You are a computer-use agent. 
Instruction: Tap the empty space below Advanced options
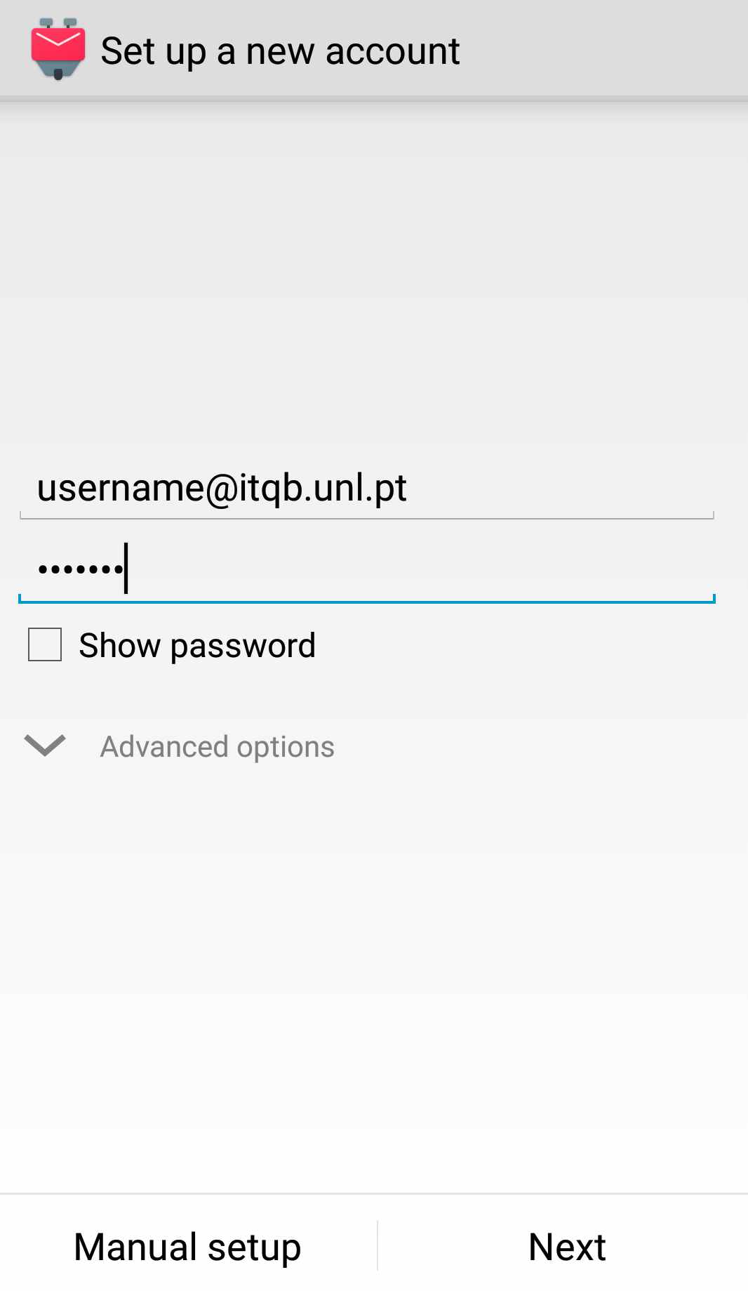coord(373,948)
